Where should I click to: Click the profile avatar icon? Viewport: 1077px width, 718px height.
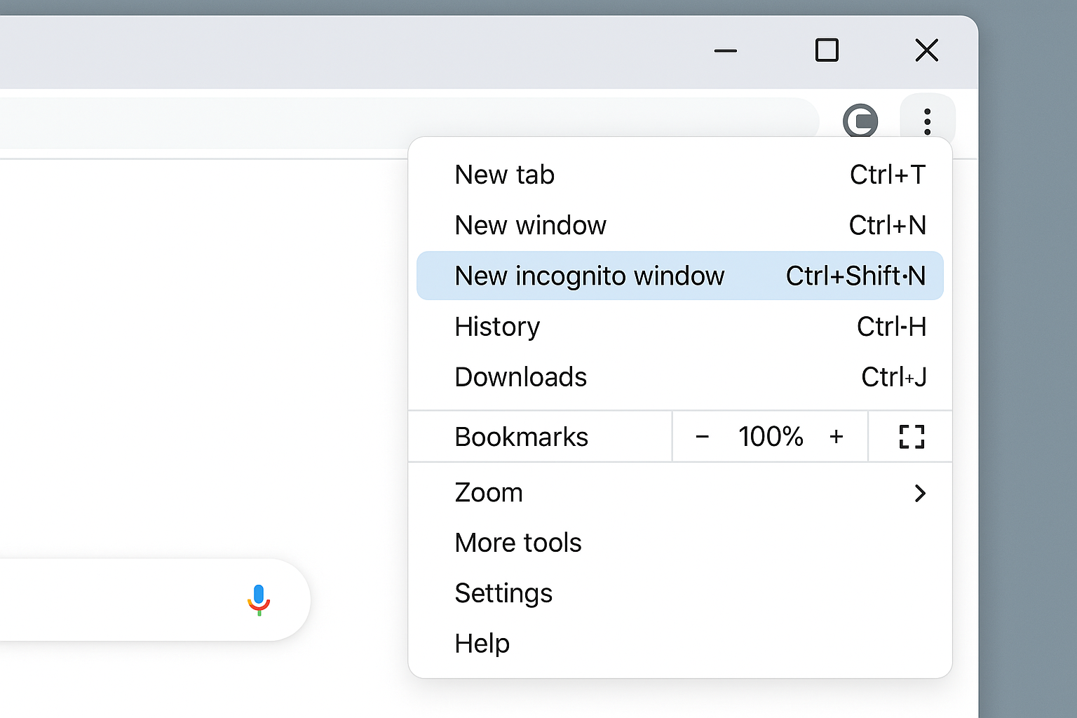coord(860,121)
